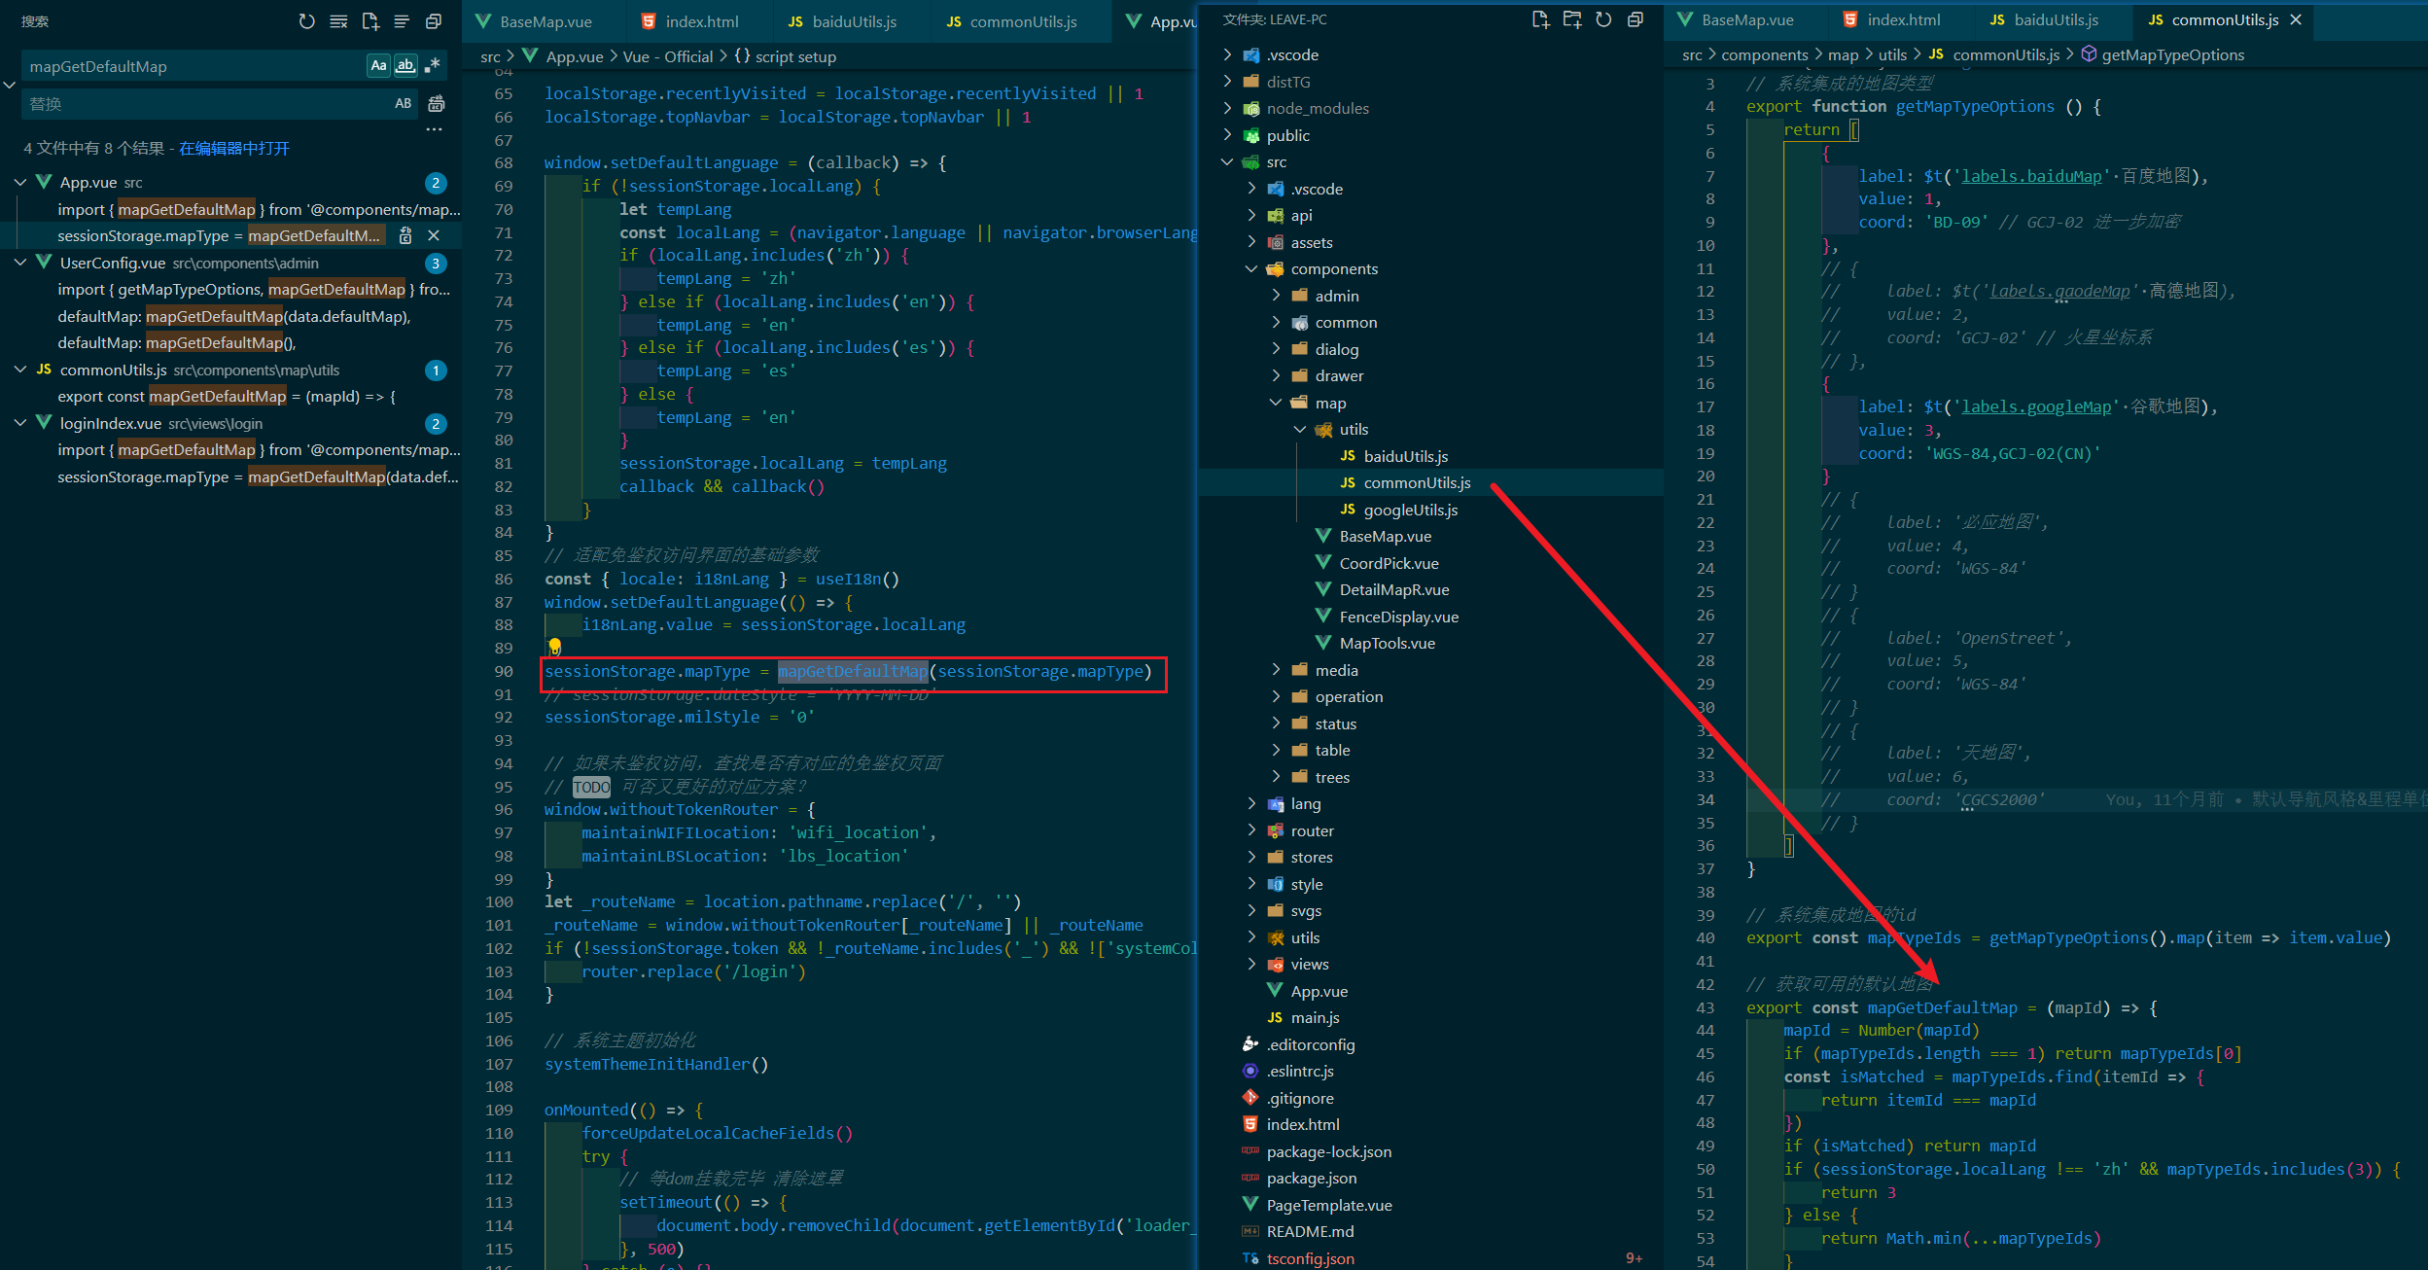2428x1270 pixels.
Task: Click the 在编辑器中打开 link
Action: pyautogui.click(x=234, y=148)
